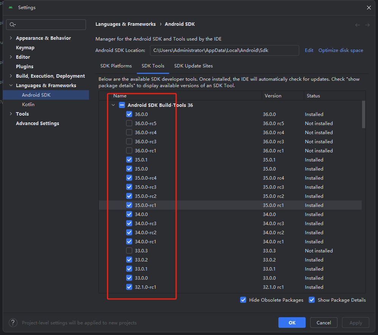This screenshot has height=335, width=378.
Task: Uncheck the 35.0.0 checkbox
Action: (x=129, y=169)
